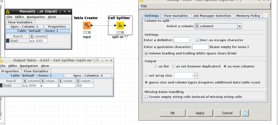Click Row ID header in Output Table

(11, 81)
